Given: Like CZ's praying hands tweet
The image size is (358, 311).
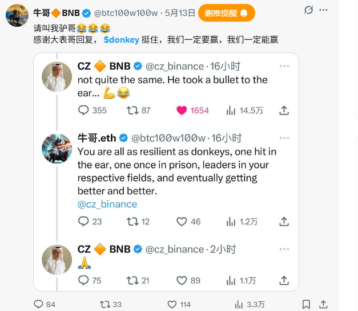Looking at the screenshot, I should click(182, 280).
